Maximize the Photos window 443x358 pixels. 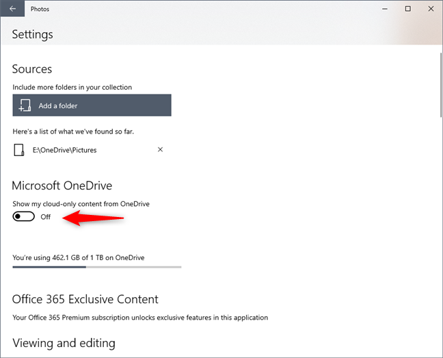click(x=407, y=9)
